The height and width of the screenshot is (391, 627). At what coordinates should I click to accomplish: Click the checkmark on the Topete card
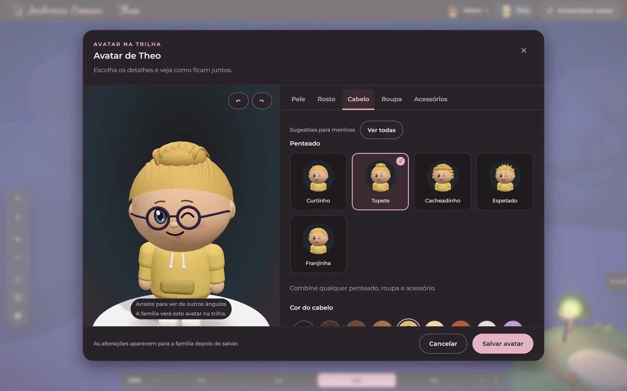point(401,161)
